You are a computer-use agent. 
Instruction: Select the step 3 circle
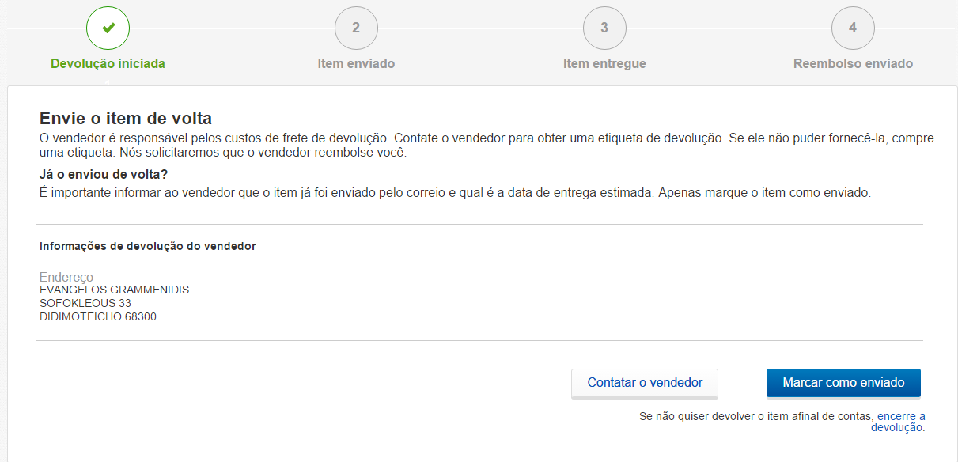click(x=604, y=28)
